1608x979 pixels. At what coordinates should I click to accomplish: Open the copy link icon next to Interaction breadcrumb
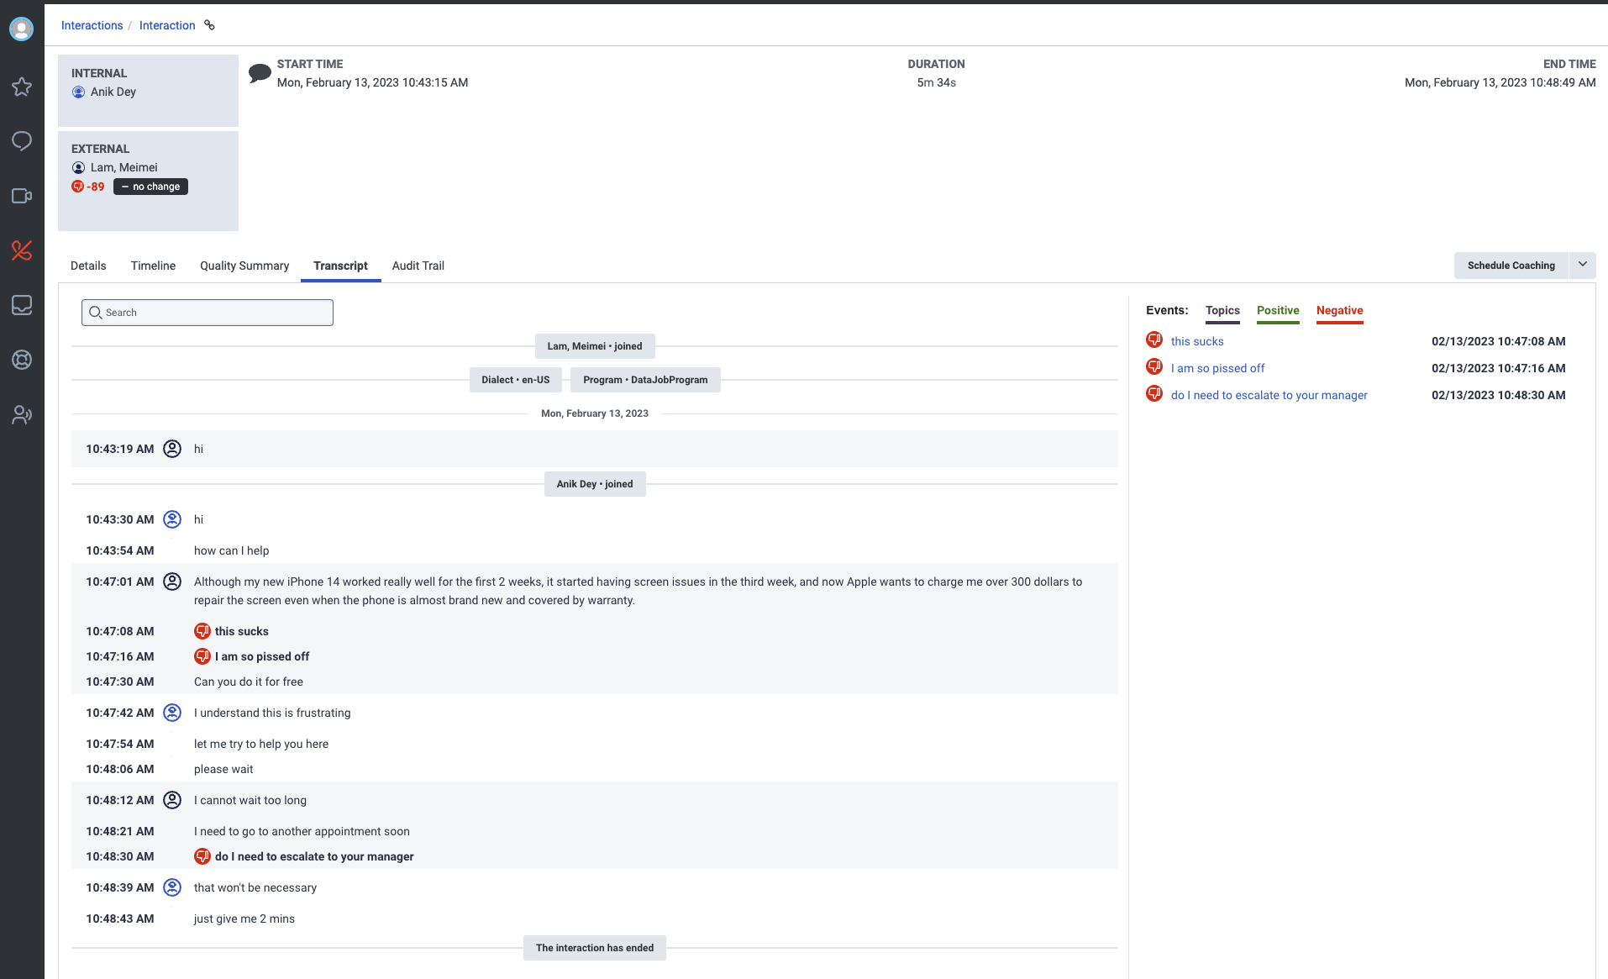[208, 25]
